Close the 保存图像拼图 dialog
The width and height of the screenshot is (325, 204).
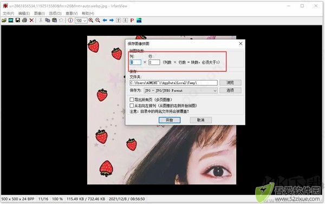[240, 44]
